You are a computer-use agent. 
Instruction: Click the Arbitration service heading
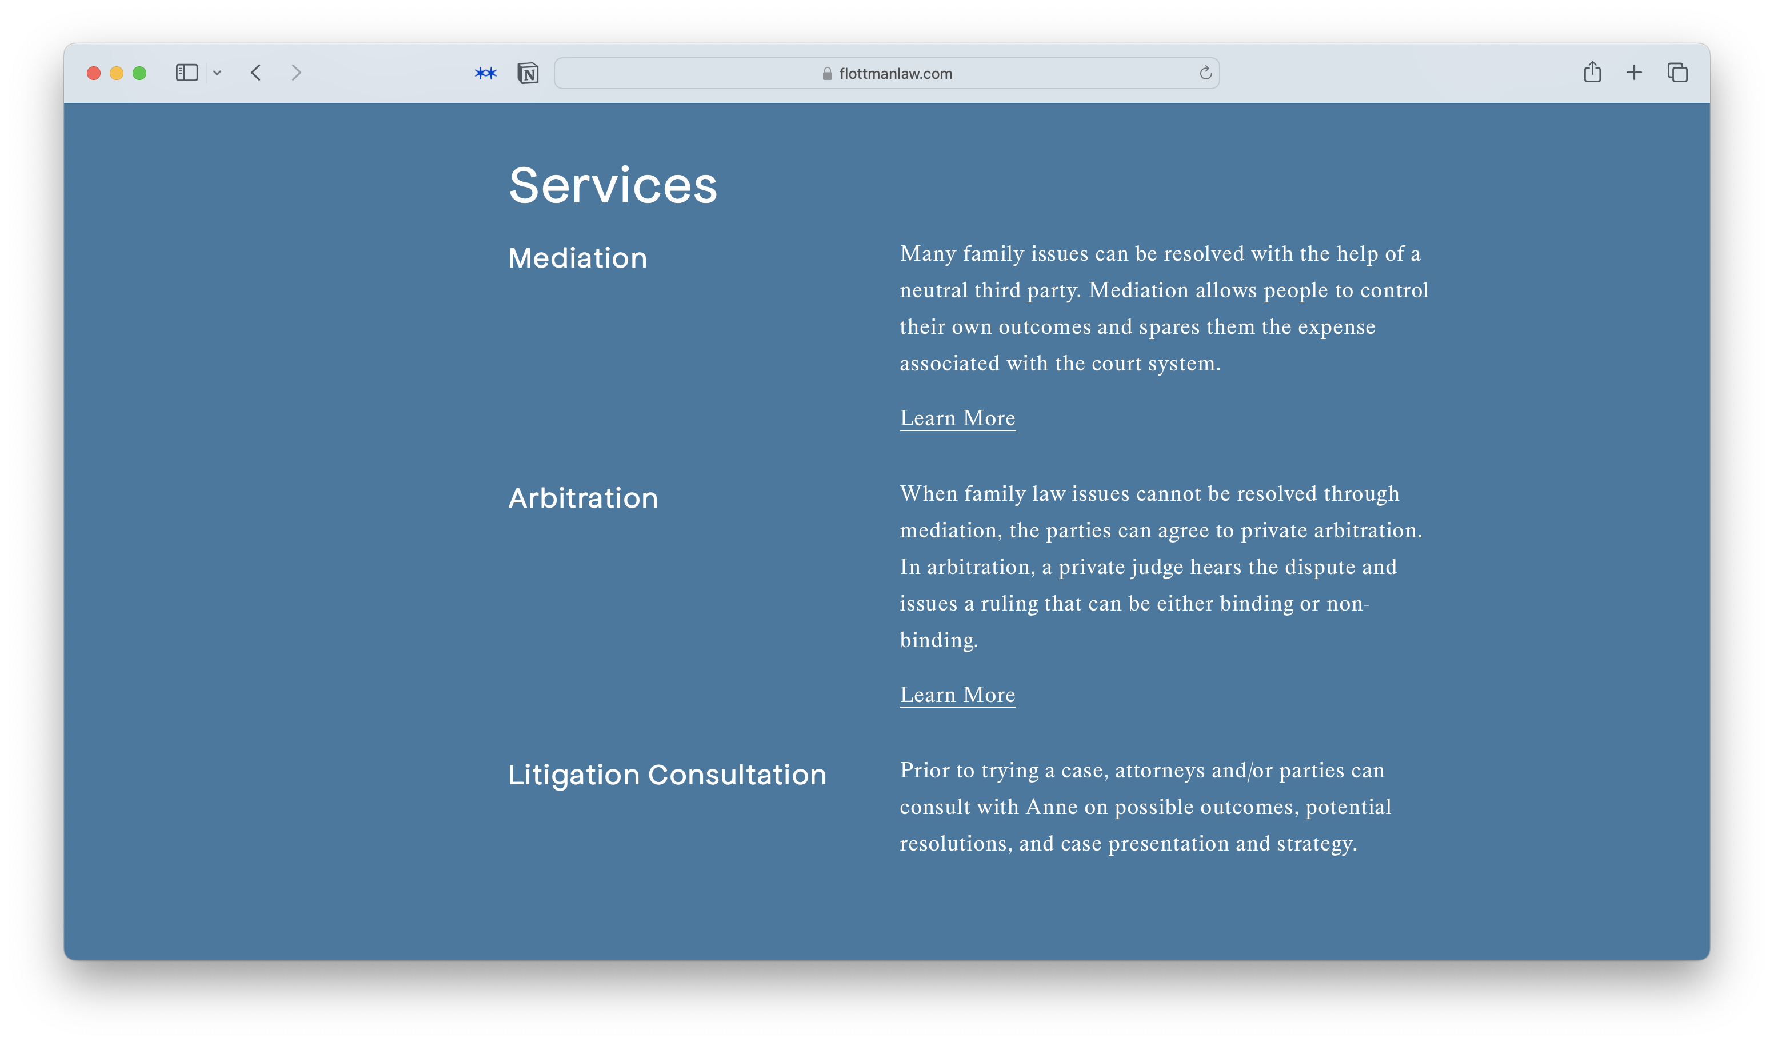pos(583,498)
